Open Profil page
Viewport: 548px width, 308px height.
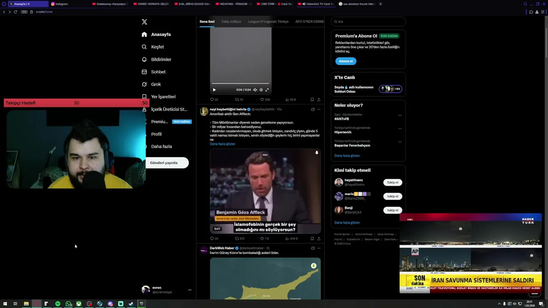(156, 134)
